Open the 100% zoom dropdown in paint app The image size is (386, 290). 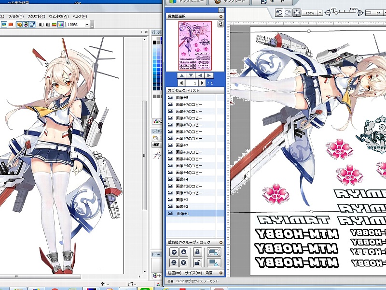tap(87, 25)
